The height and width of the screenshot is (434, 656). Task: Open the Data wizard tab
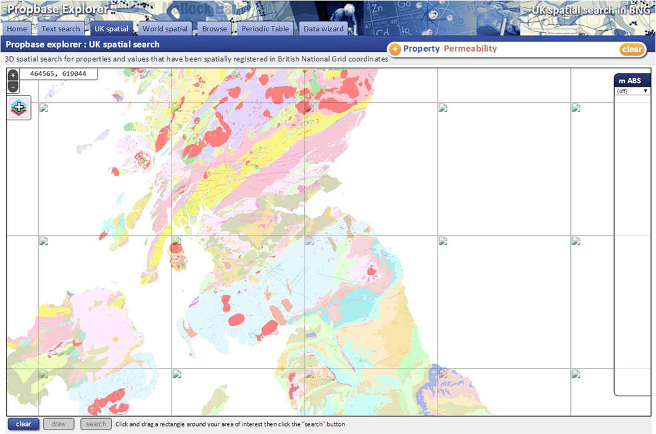(x=323, y=28)
